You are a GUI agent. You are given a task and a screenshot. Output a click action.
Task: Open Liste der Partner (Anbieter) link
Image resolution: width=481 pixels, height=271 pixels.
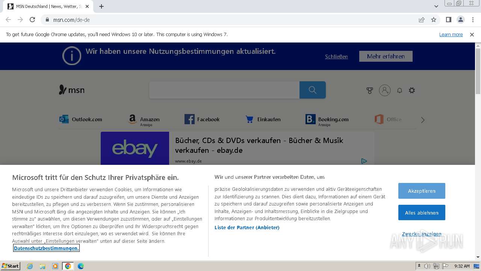click(247, 227)
